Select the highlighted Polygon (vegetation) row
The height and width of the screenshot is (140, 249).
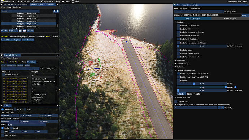pyautogui.click(x=29, y=23)
